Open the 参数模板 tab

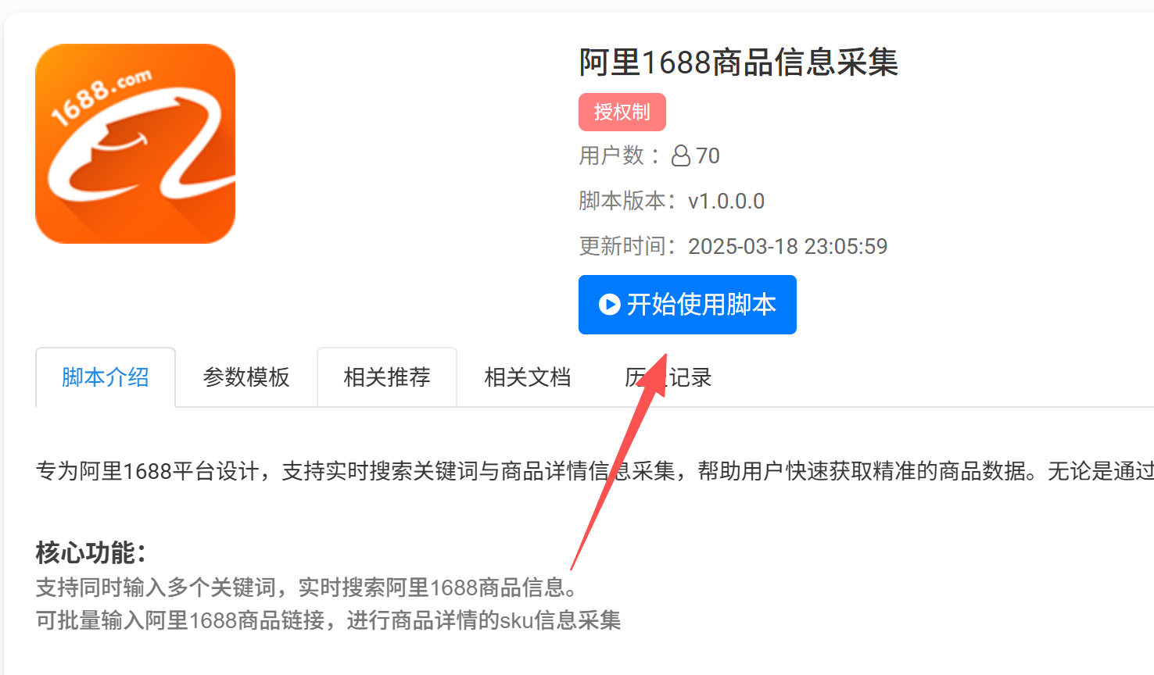246,377
